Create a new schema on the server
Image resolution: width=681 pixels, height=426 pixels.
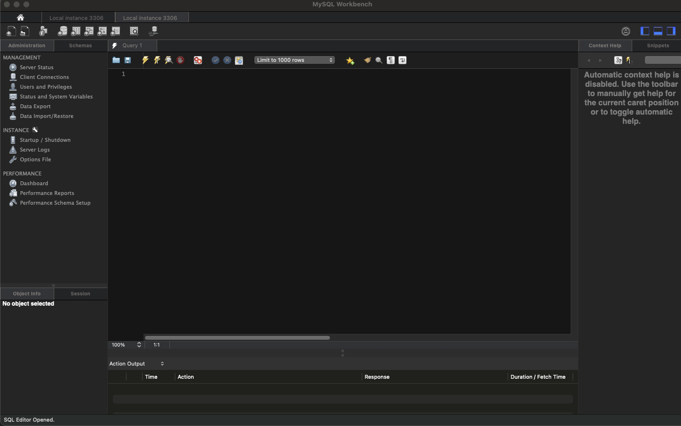pyautogui.click(x=62, y=31)
